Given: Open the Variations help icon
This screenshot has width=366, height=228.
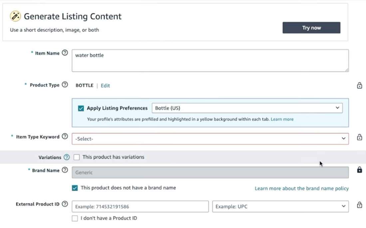Looking at the screenshot, I should tap(67, 157).
